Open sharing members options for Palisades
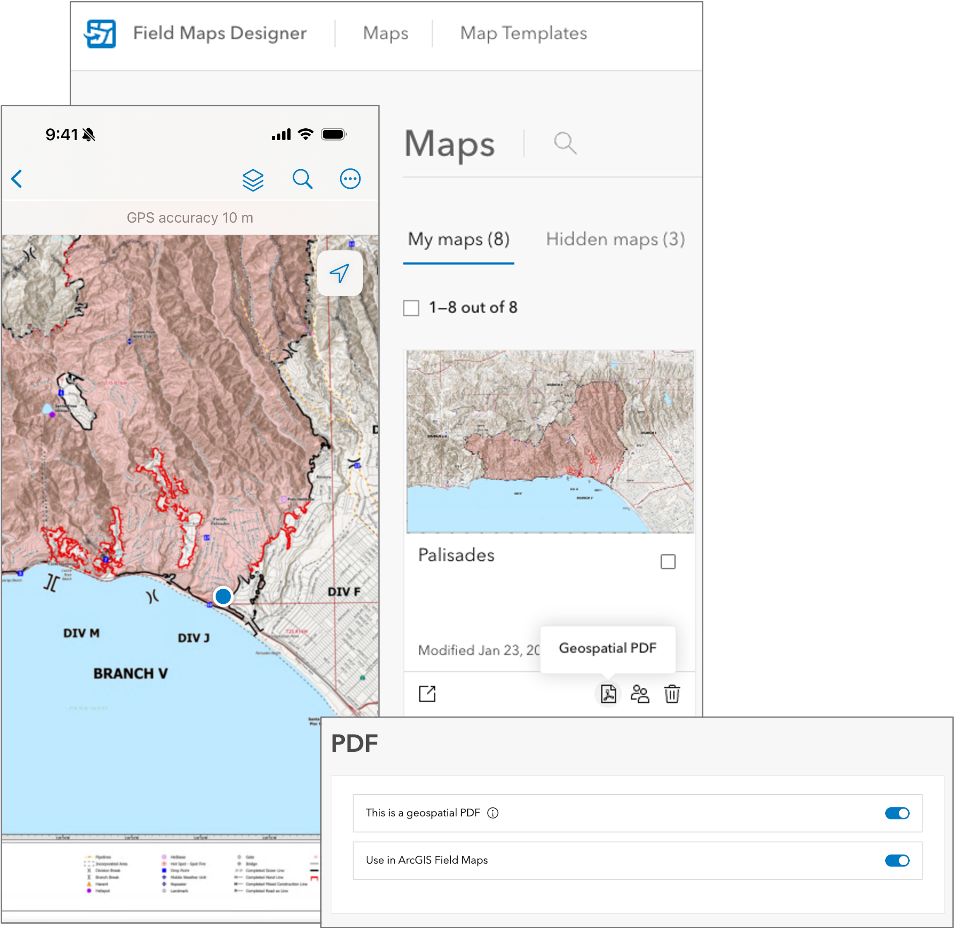The height and width of the screenshot is (929, 954). (639, 694)
